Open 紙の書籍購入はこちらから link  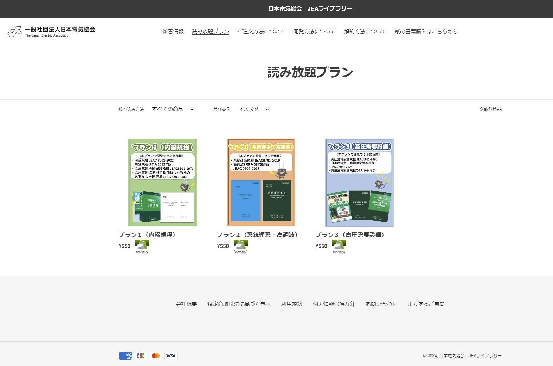tap(426, 32)
